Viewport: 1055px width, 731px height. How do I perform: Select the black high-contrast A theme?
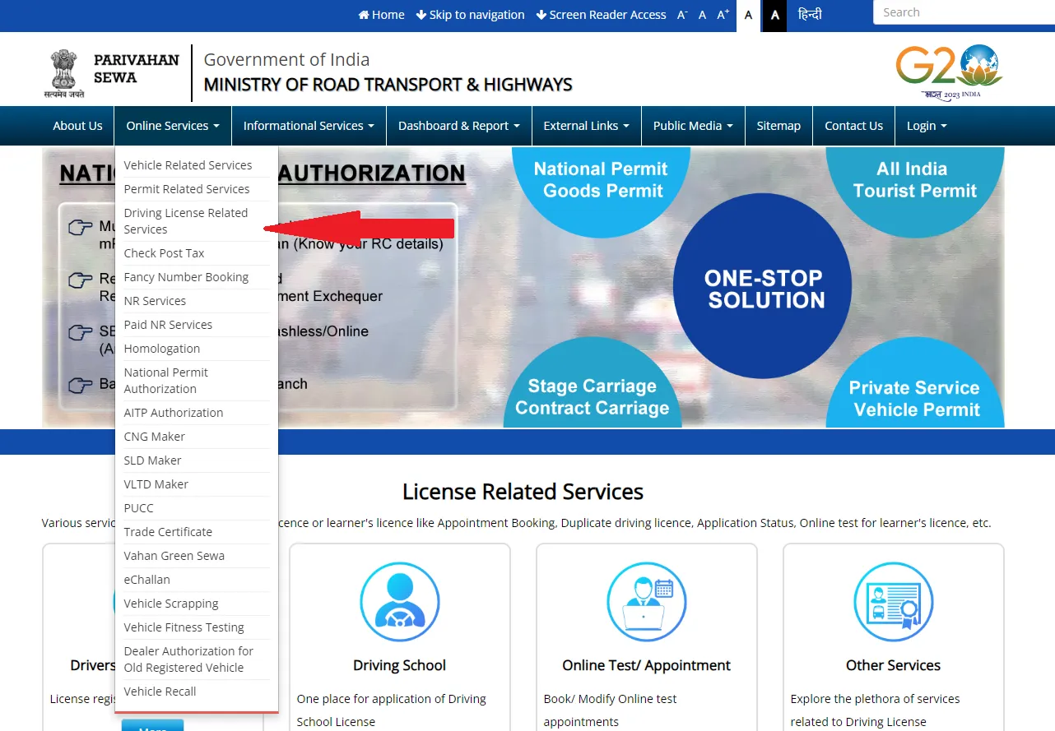coord(775,15)
